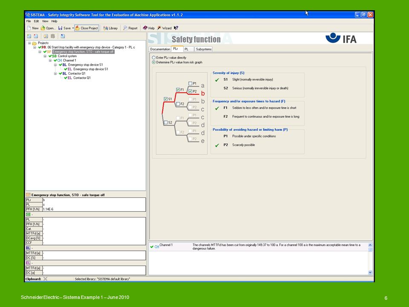Image resolution: width=409 pixels, height=307 pixels.
Task: Click the tree toolbar icon with green marker
Action: [29, 36]
